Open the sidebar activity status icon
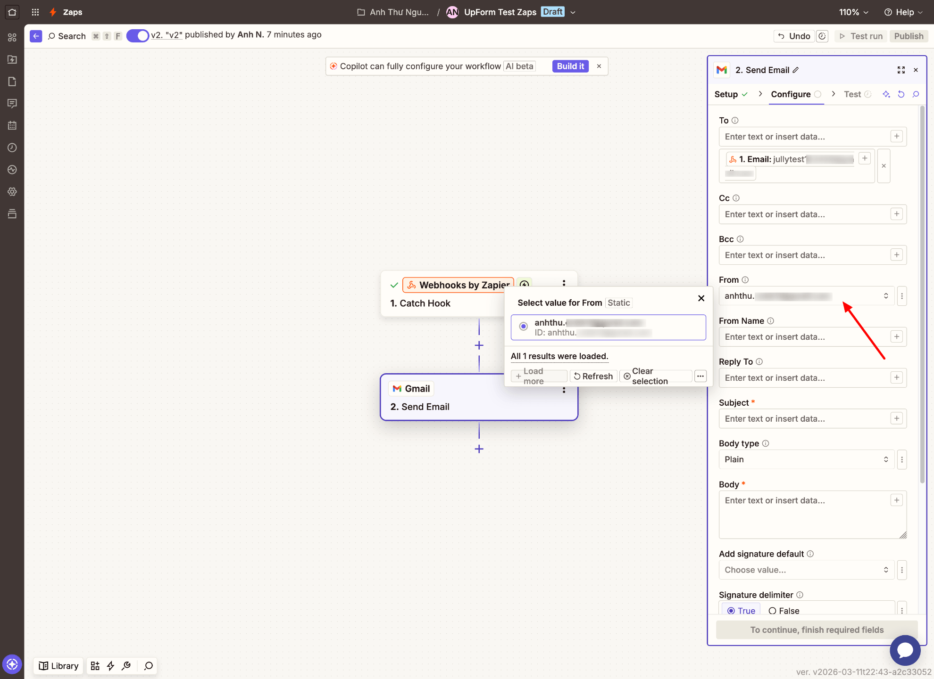 (12, 170)
